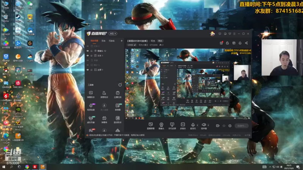Click the pencil beside CFHD game category

click(x=135, y=45)
